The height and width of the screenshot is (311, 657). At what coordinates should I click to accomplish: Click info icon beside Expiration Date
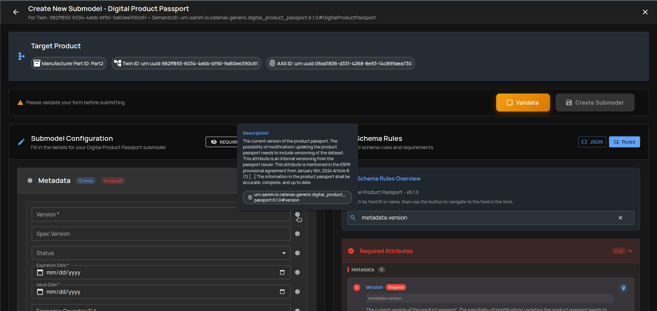(297, 272)
